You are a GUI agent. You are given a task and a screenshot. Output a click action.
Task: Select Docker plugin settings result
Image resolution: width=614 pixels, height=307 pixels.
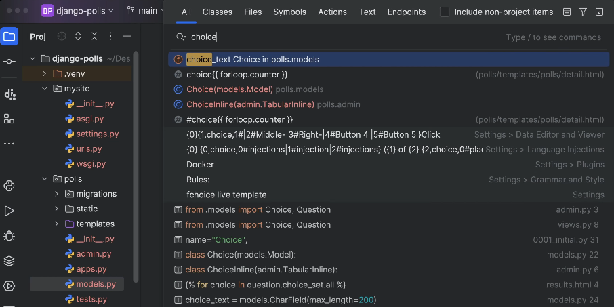tap(389, 165)
